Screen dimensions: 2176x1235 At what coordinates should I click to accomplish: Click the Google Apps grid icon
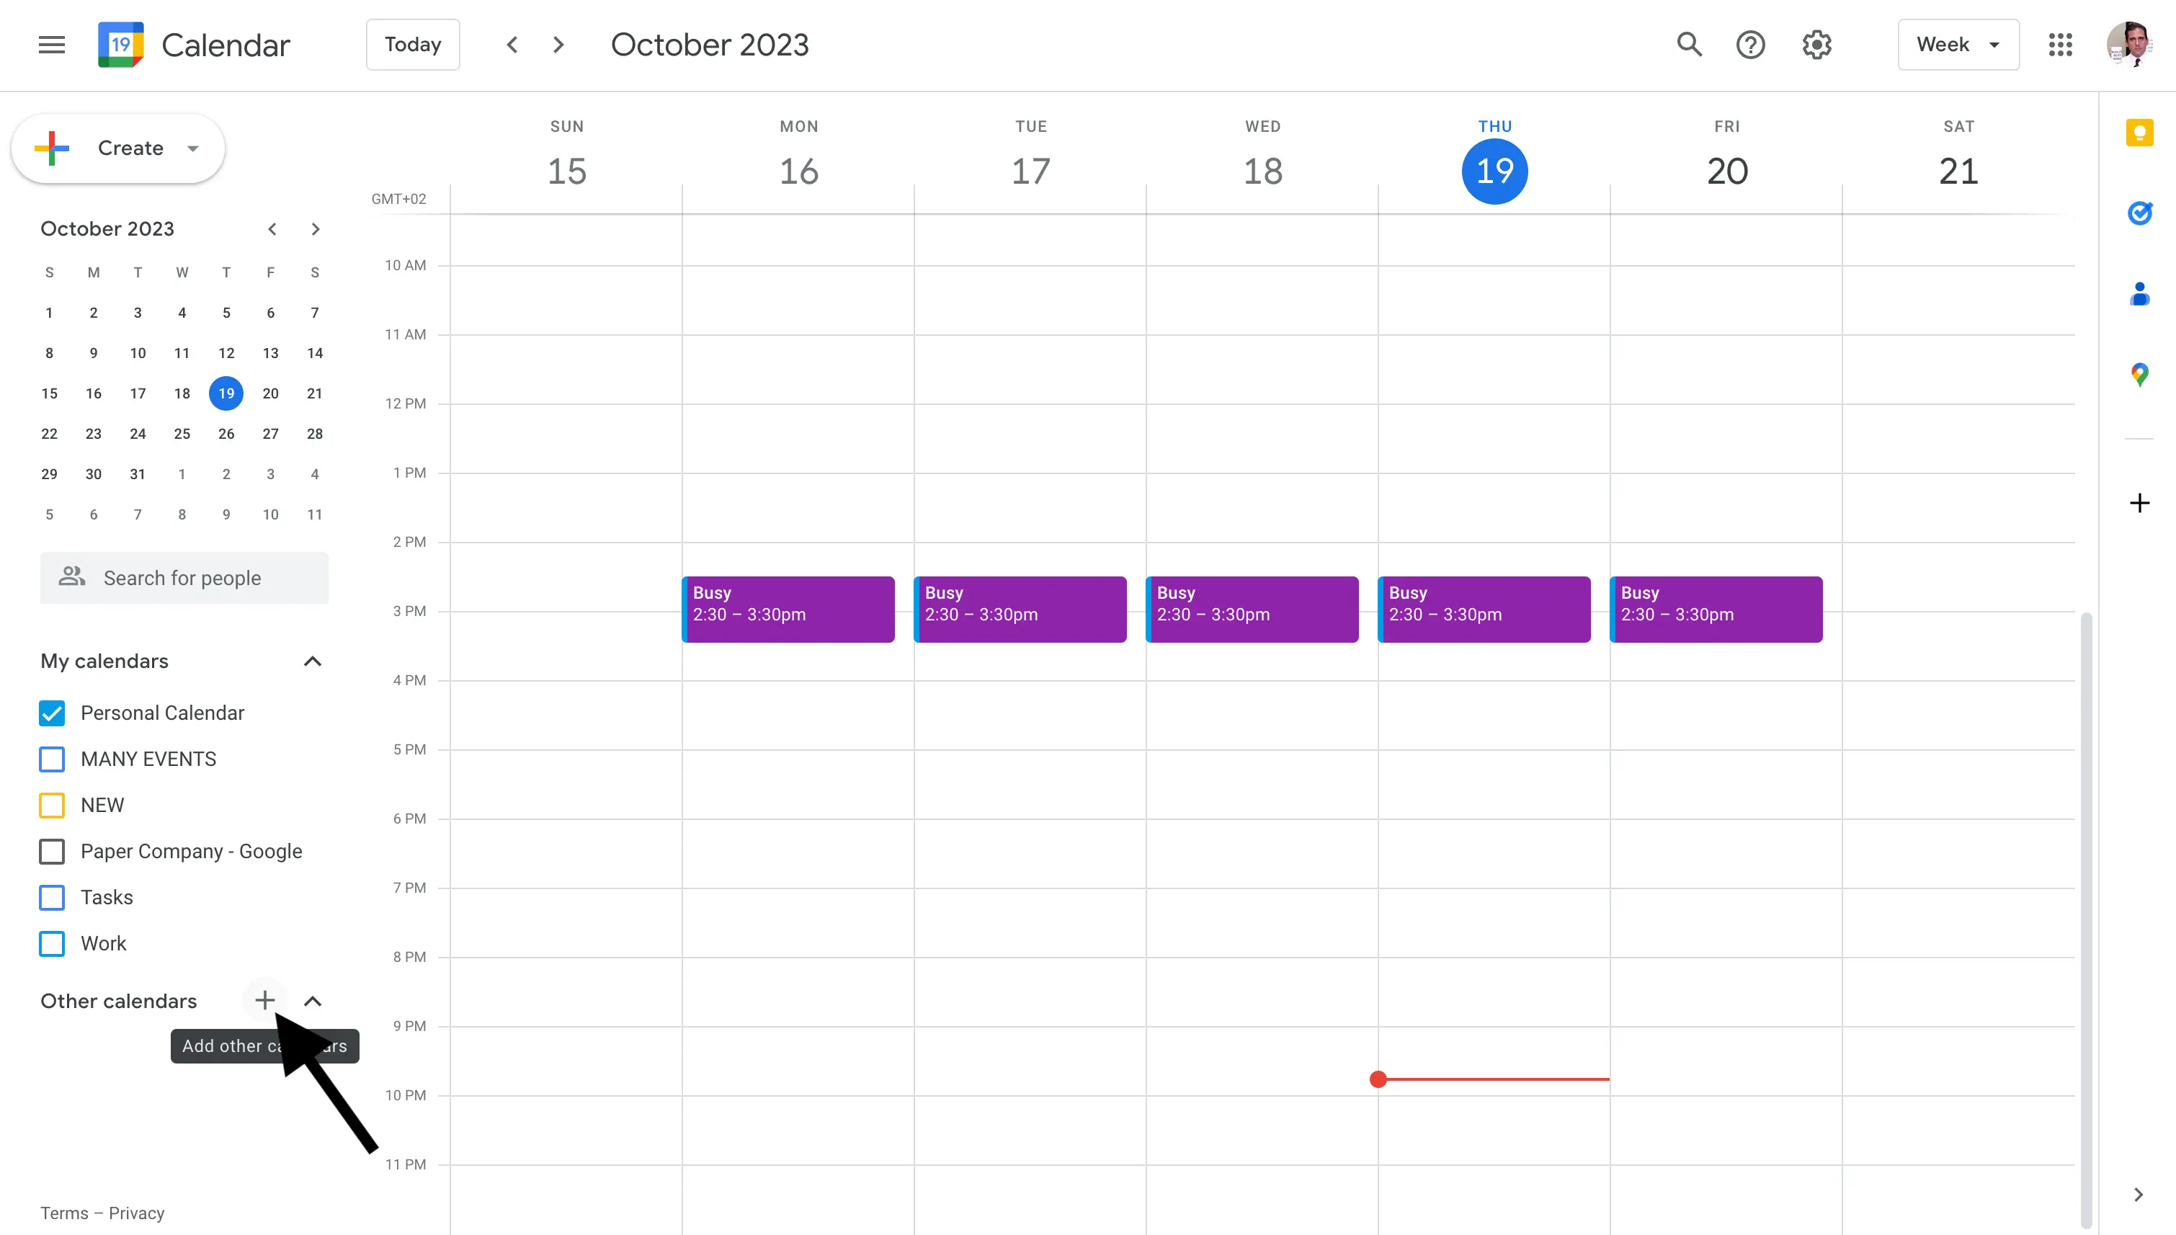point(2061,43)
